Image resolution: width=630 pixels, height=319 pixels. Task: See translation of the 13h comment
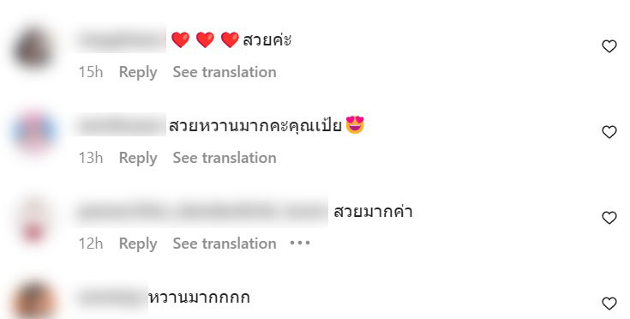pos(225,158)
